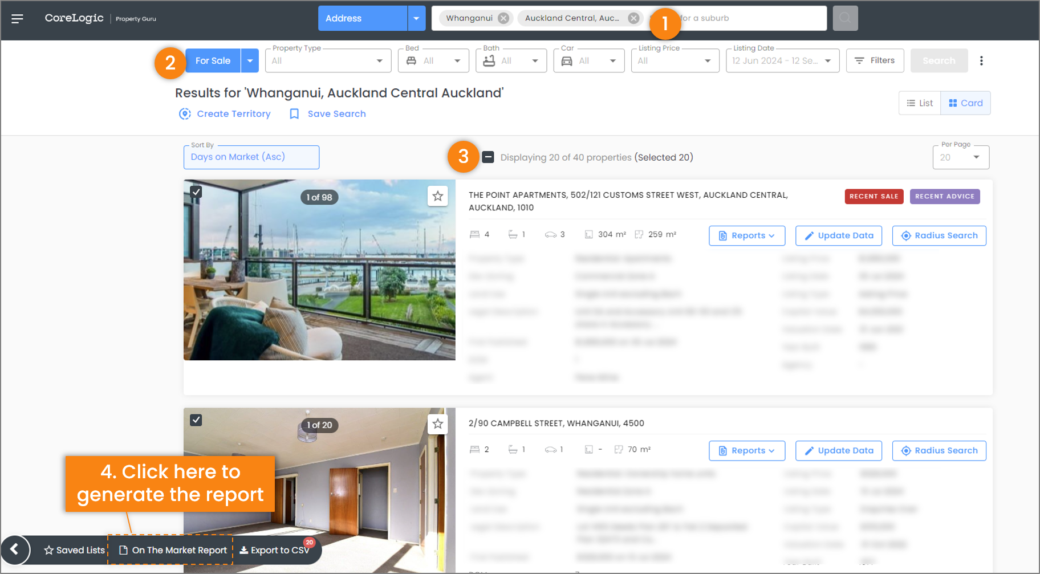Toggle the select-all properties checkbox
Image resolution: width=1040 pixels, height=574 pixels.
click(488, 157)
